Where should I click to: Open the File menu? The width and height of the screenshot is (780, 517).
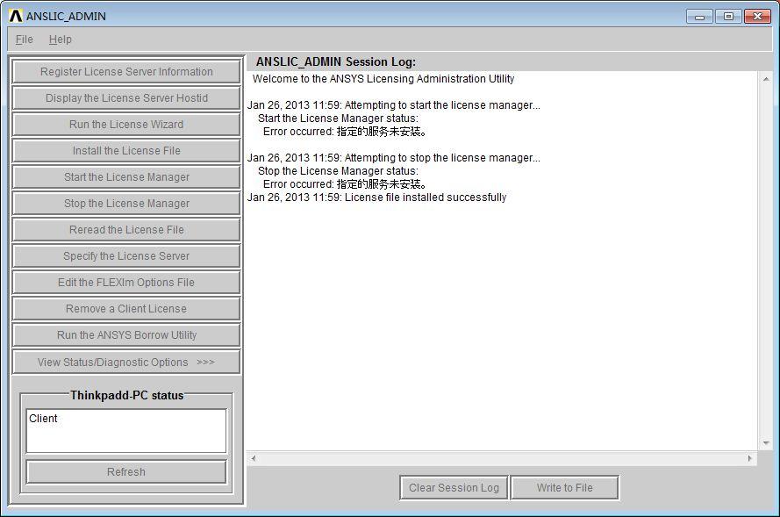pyautogui.click(x=24, y=39)
